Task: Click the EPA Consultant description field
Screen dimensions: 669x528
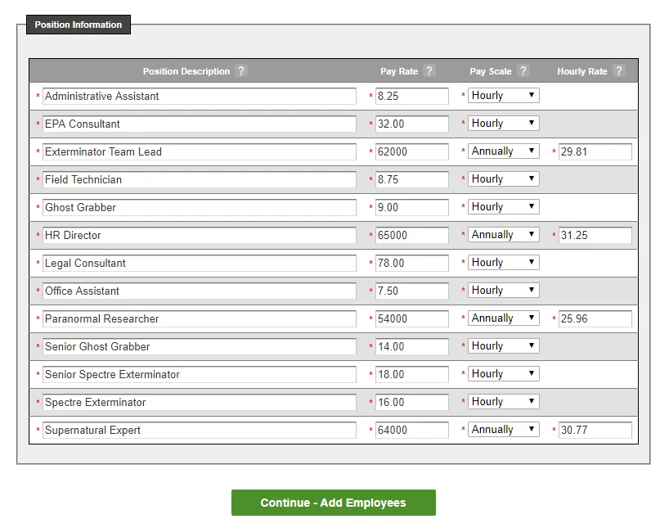Action: pyautogui.click(x=200, y=124)
